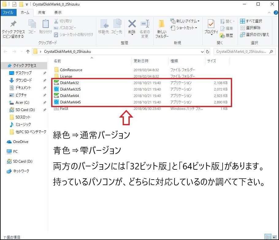The image size is (279, 240).
Task: Switch to large icons view in status bar
Action: (x=275, y=237)
